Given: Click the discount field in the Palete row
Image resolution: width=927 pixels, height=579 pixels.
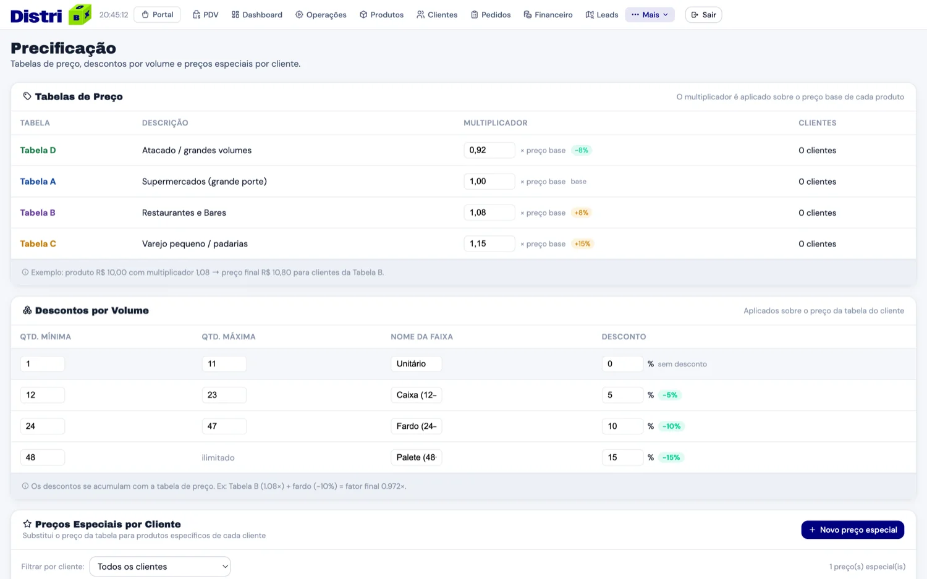Looking at the screenshot, I should point(622,457).
